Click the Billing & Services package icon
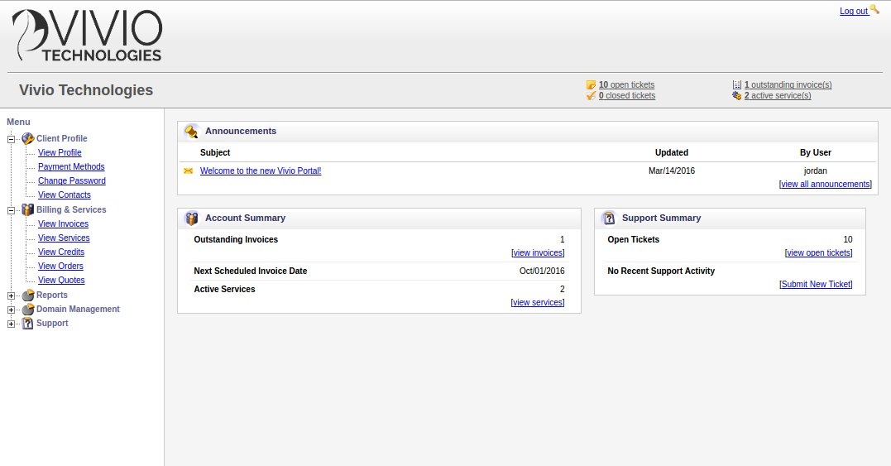The width and height of the screenshot is (891, 466). [x=28, y=209]
